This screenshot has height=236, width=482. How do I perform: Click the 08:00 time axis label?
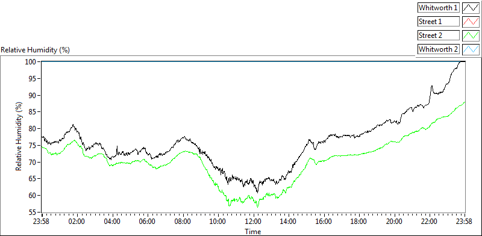(x=183, y=221)
